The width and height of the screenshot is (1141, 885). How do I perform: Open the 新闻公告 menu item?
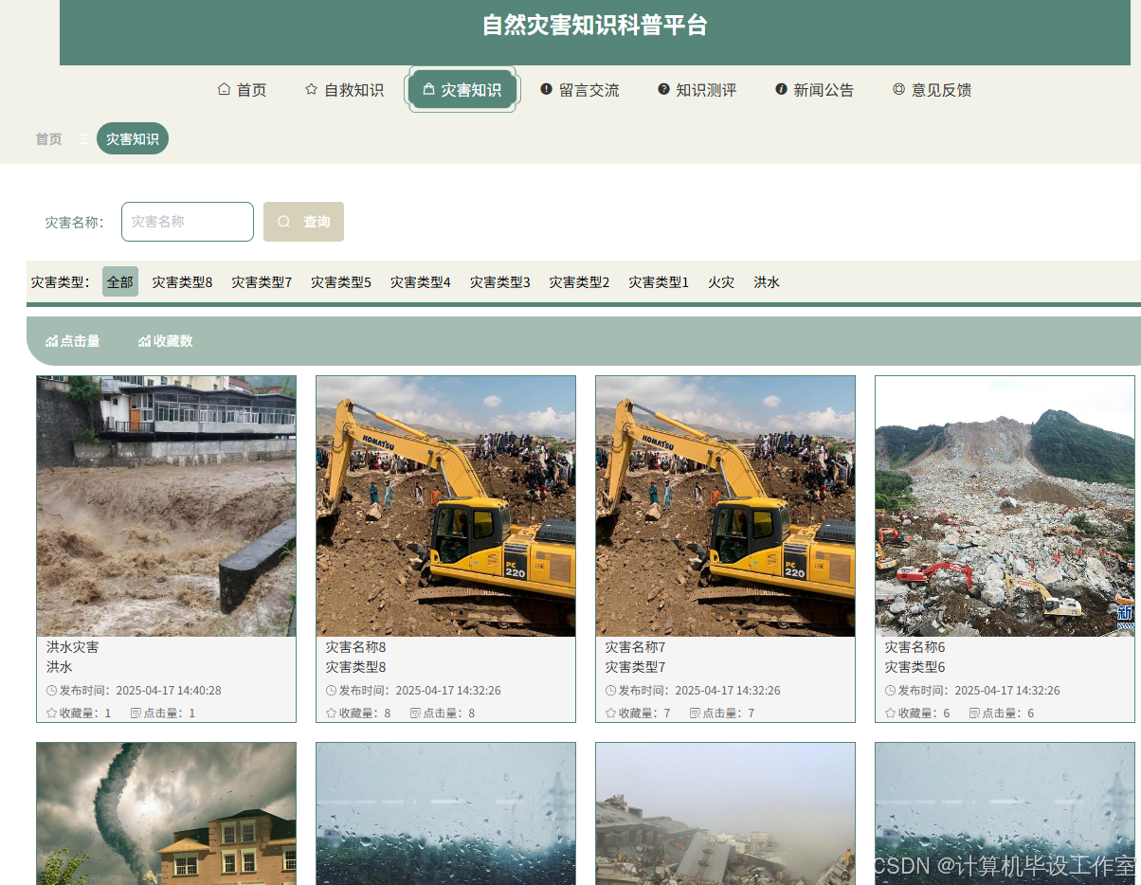point(814,90)
